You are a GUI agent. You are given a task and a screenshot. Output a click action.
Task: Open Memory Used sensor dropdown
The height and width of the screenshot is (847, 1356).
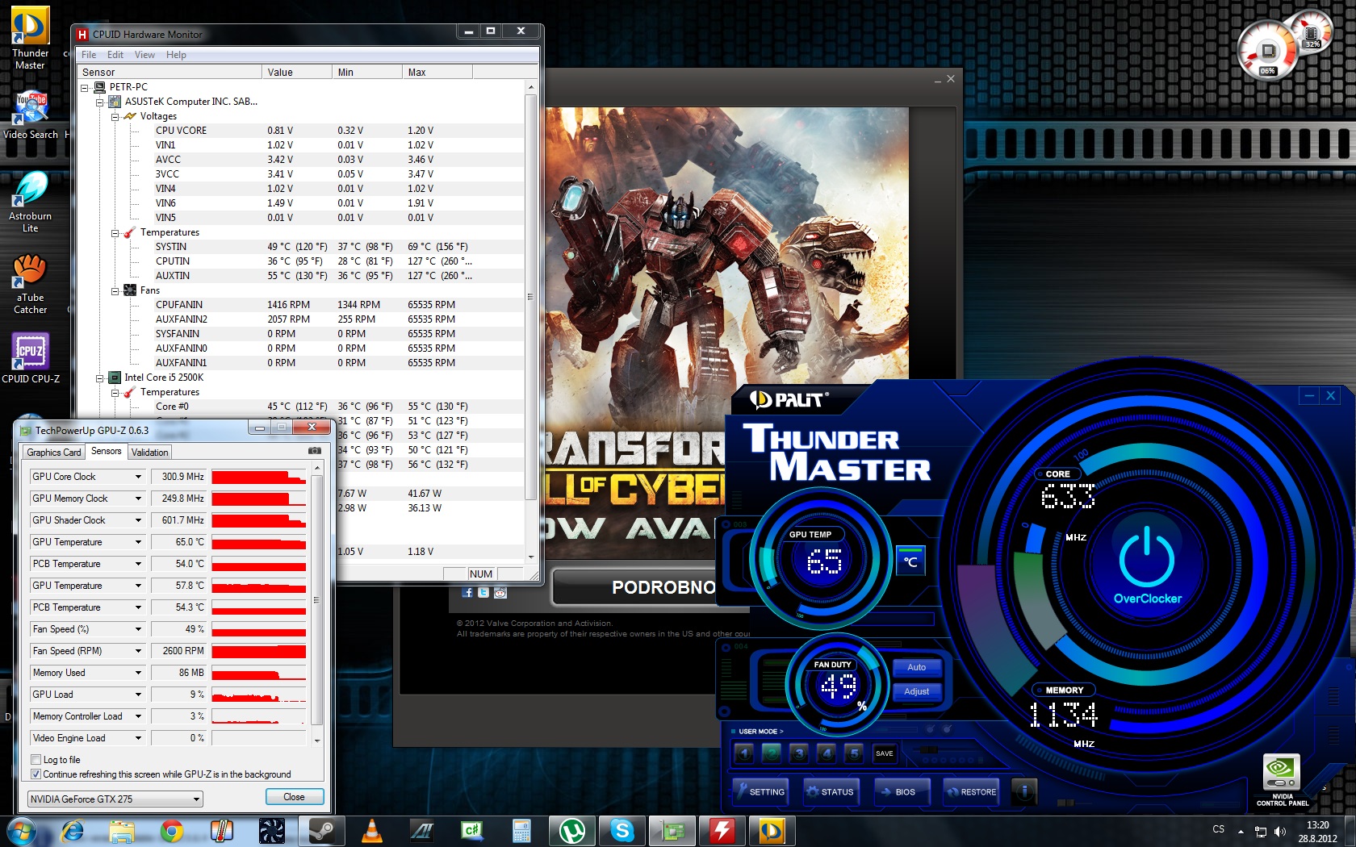[138, 673]
